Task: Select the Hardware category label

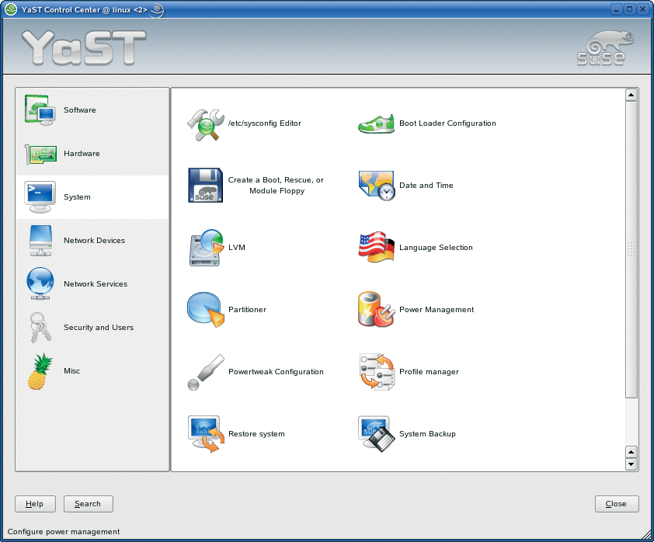Action: click(x=82, y=154)
